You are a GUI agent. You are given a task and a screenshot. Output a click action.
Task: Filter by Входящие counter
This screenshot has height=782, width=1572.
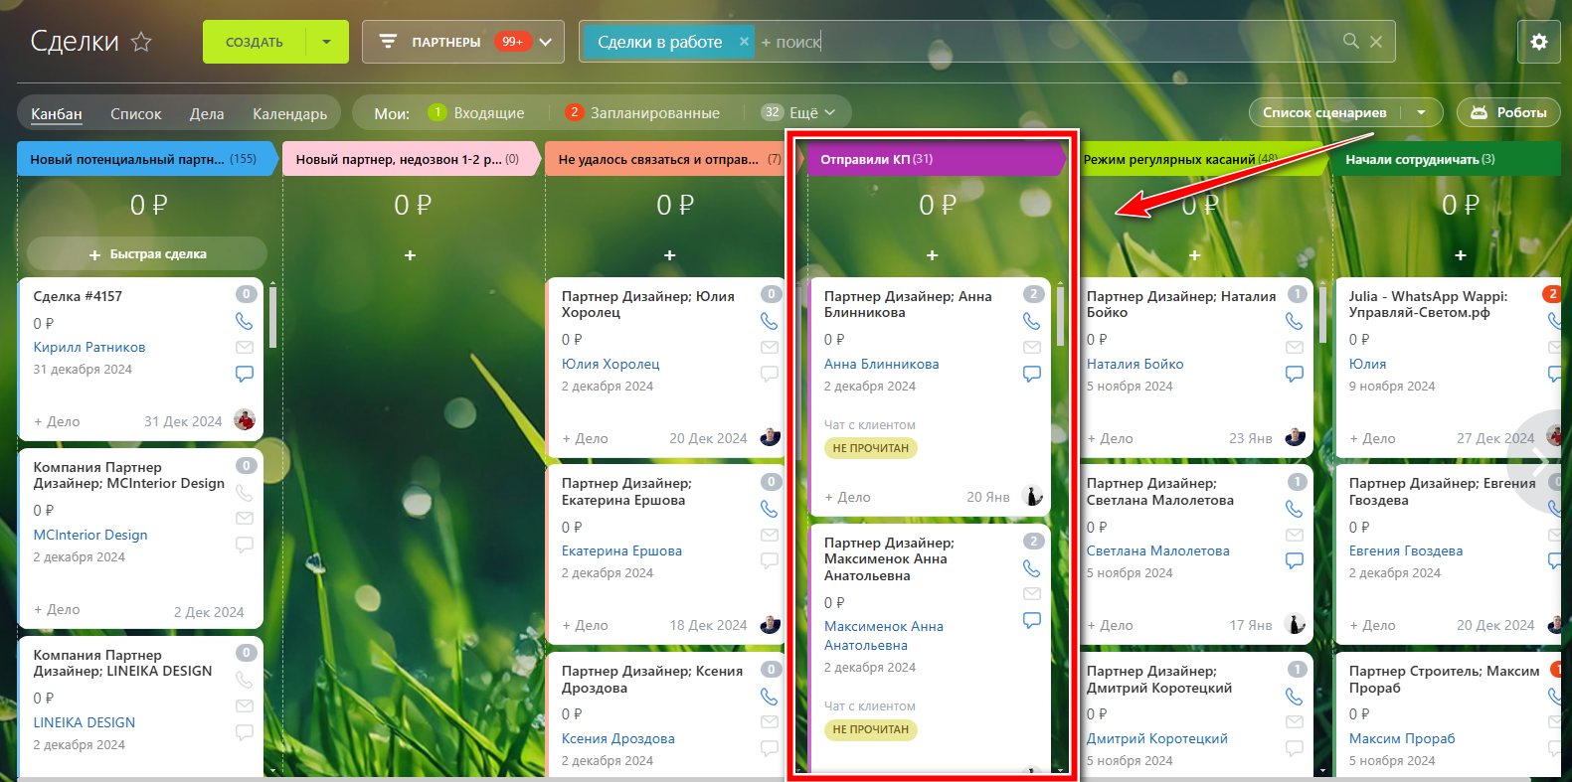(x=476, y=113)
